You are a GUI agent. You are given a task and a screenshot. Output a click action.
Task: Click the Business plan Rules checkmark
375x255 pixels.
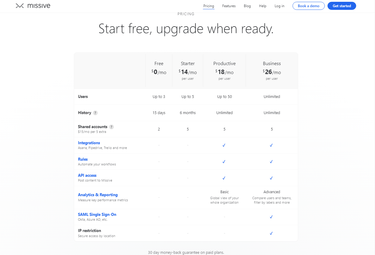pos(271,162)
